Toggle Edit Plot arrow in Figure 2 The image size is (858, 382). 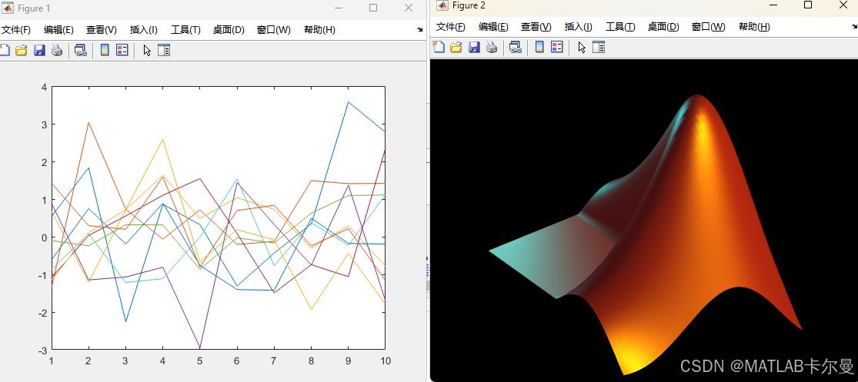pos(582,48)
